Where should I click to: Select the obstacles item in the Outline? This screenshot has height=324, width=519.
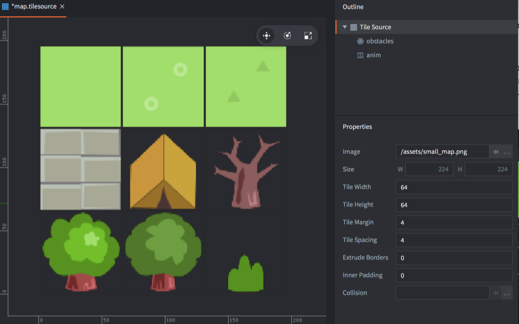(x=380, y=41)
